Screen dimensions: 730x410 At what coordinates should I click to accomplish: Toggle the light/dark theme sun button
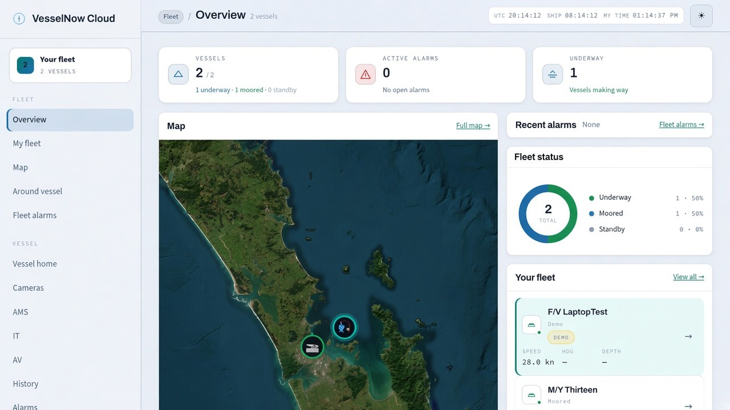701,15
